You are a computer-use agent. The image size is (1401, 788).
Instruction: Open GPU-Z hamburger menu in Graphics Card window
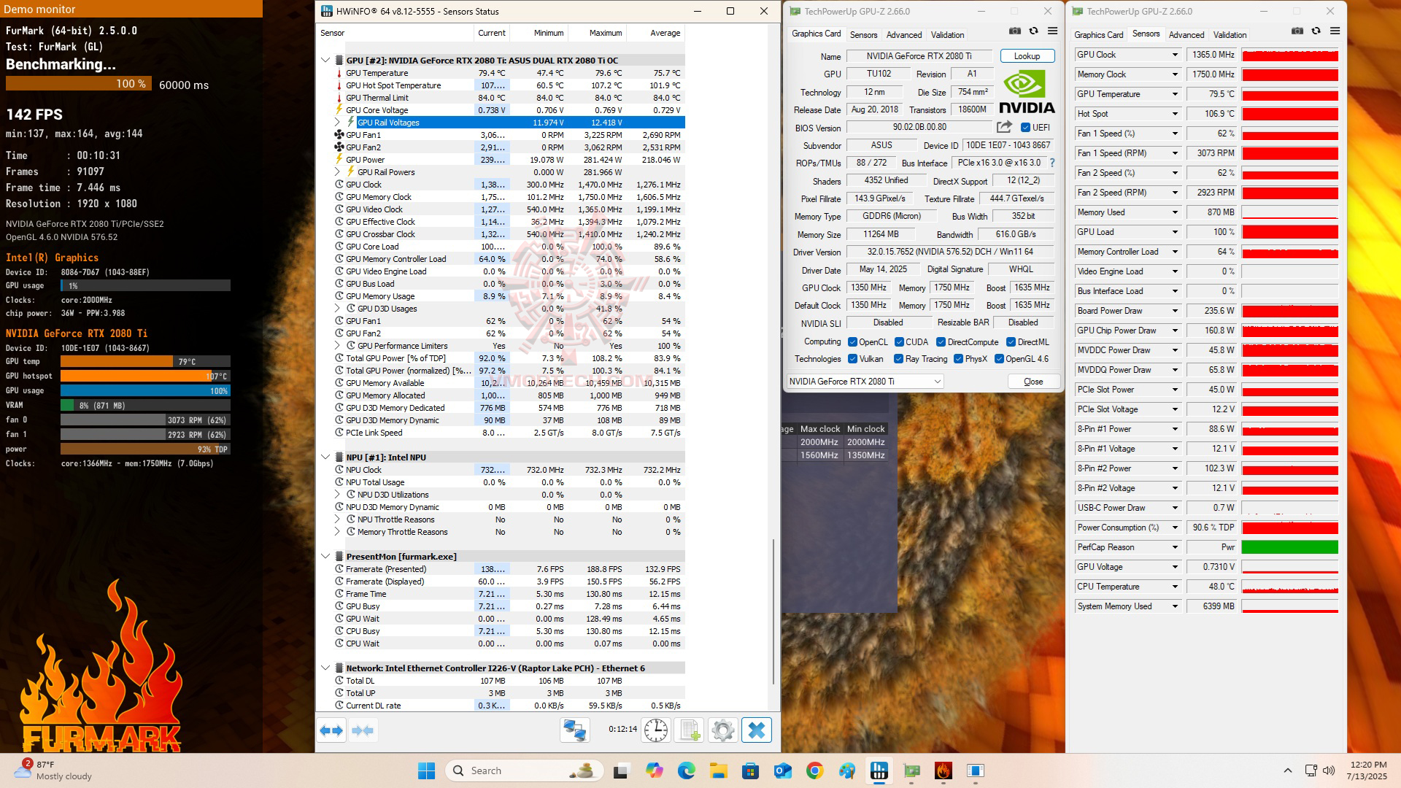(1052, 31)
